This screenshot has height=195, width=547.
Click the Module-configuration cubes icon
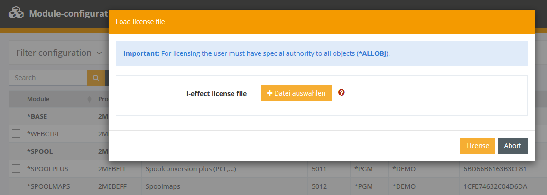pyautogui.click(x=16, y=13)
